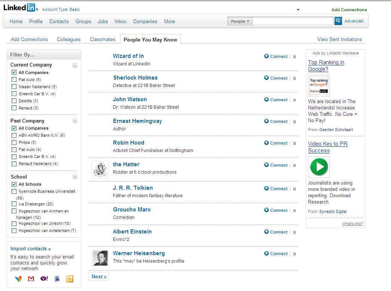Screen dimensions: 391x291
Task: Connect with Albert Einstein
Action: (x=276, y=232)
